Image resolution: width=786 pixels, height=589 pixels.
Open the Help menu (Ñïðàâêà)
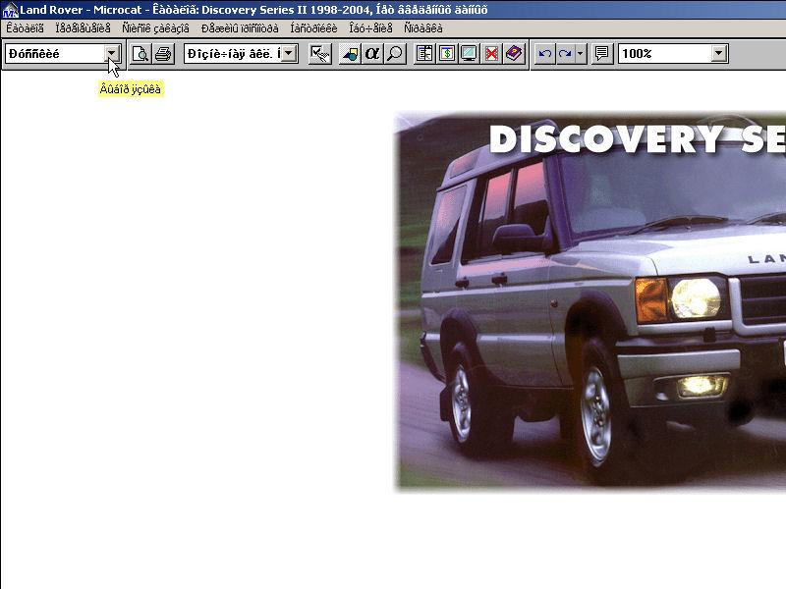tap(422, 28)
